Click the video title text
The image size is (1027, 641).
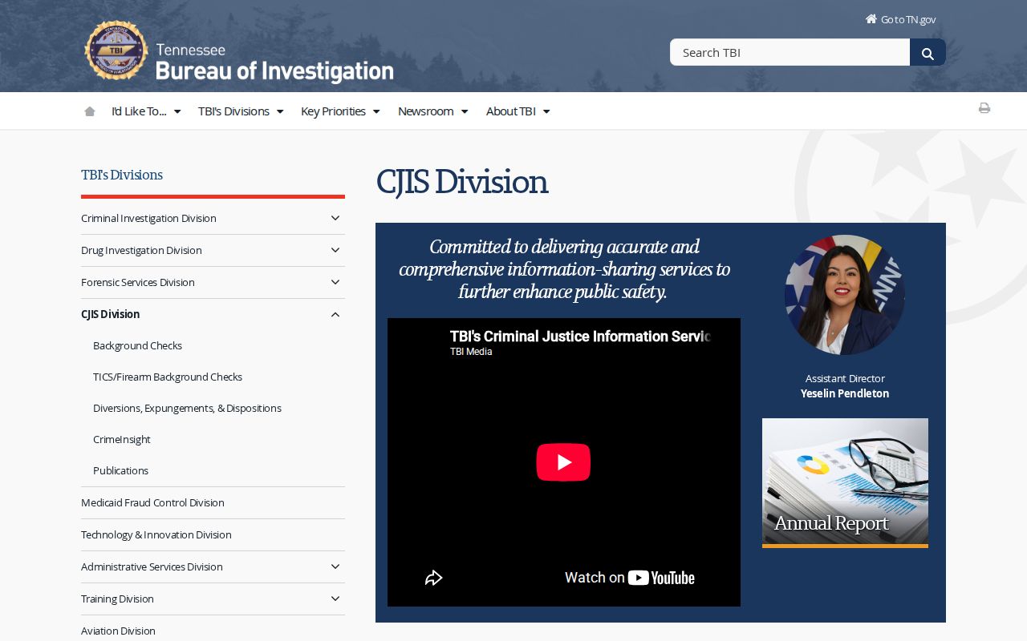coord(580,337)
